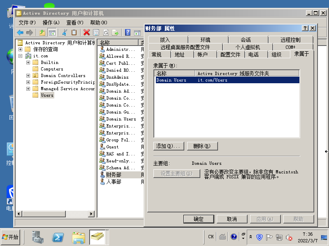Select the 人事部 user entry
329x246 pixels.
(x=114, y=182)
